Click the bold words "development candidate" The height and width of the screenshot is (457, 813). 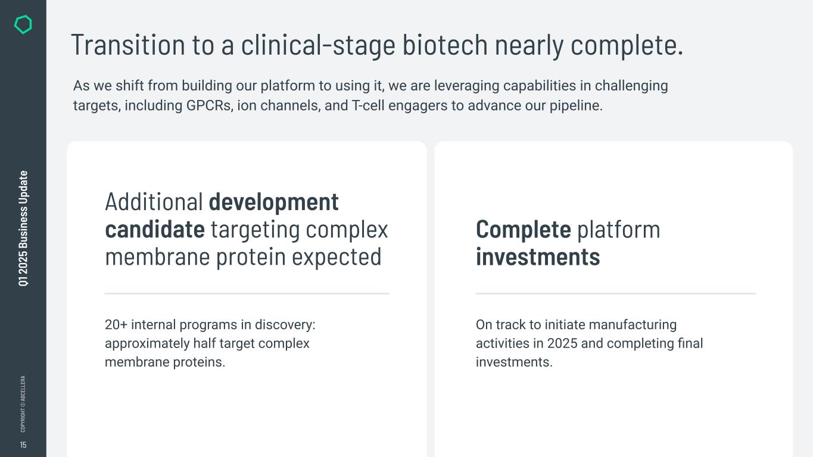273,203
